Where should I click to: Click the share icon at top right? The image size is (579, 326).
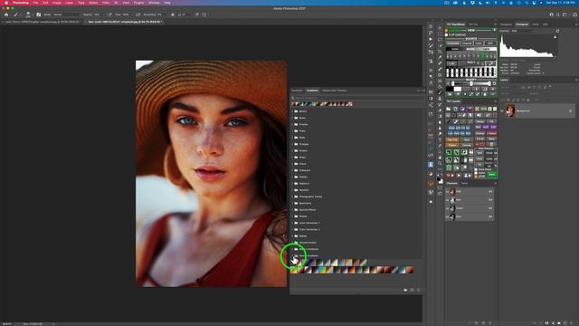pyautogui.click(x=574, y=14)
